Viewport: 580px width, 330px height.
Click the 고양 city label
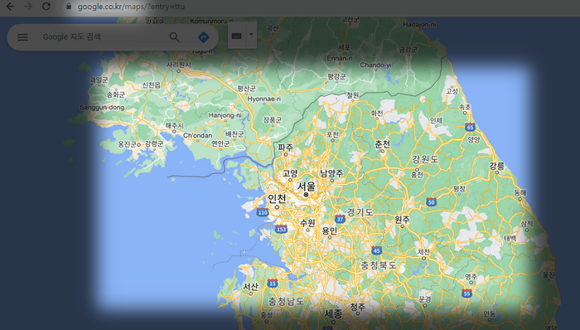pos(290,173)
